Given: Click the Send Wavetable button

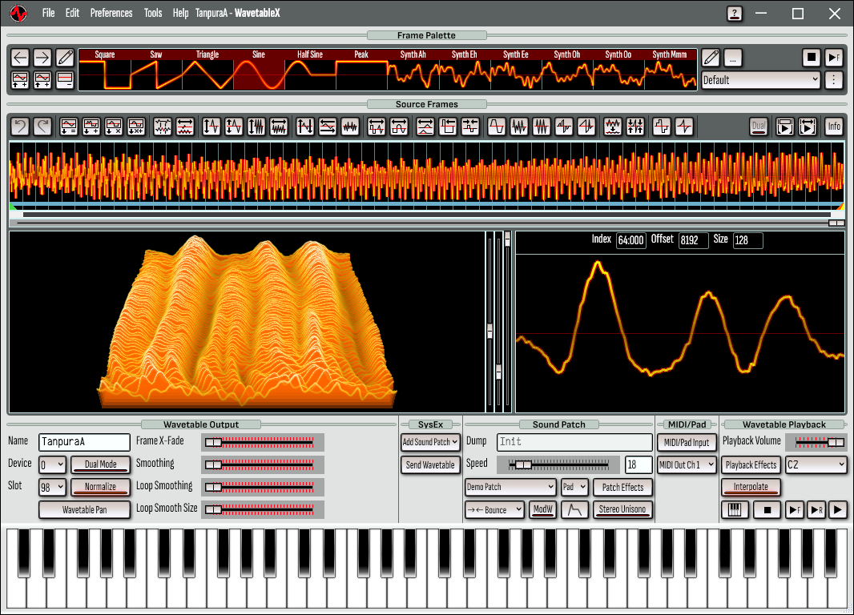Looking at the screenshot, I should tap(430, 464).
